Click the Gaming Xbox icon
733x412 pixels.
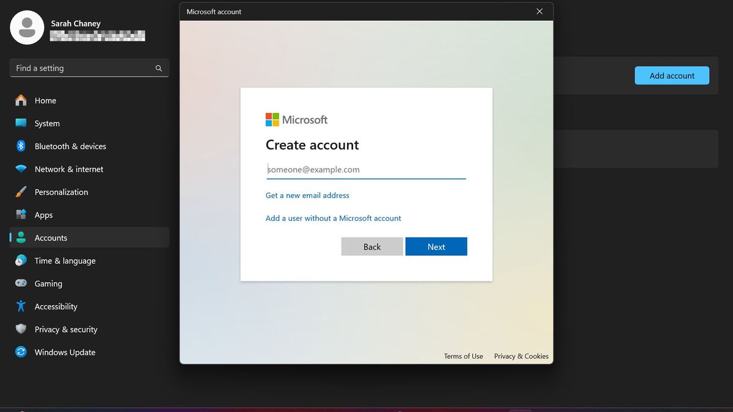point(20,283)
